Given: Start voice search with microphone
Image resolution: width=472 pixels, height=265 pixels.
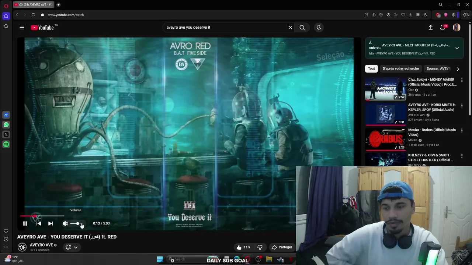Looking at the screenshot, I should pos(319,27).
